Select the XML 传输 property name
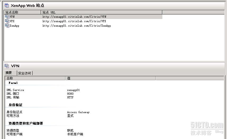 coord(13,97)
